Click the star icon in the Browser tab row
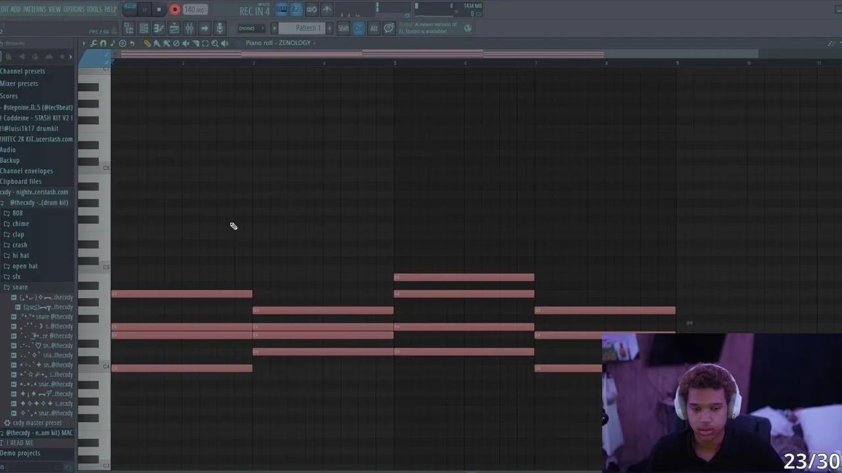The height and width of the screenshot is (473, 842). pos(62,56)
